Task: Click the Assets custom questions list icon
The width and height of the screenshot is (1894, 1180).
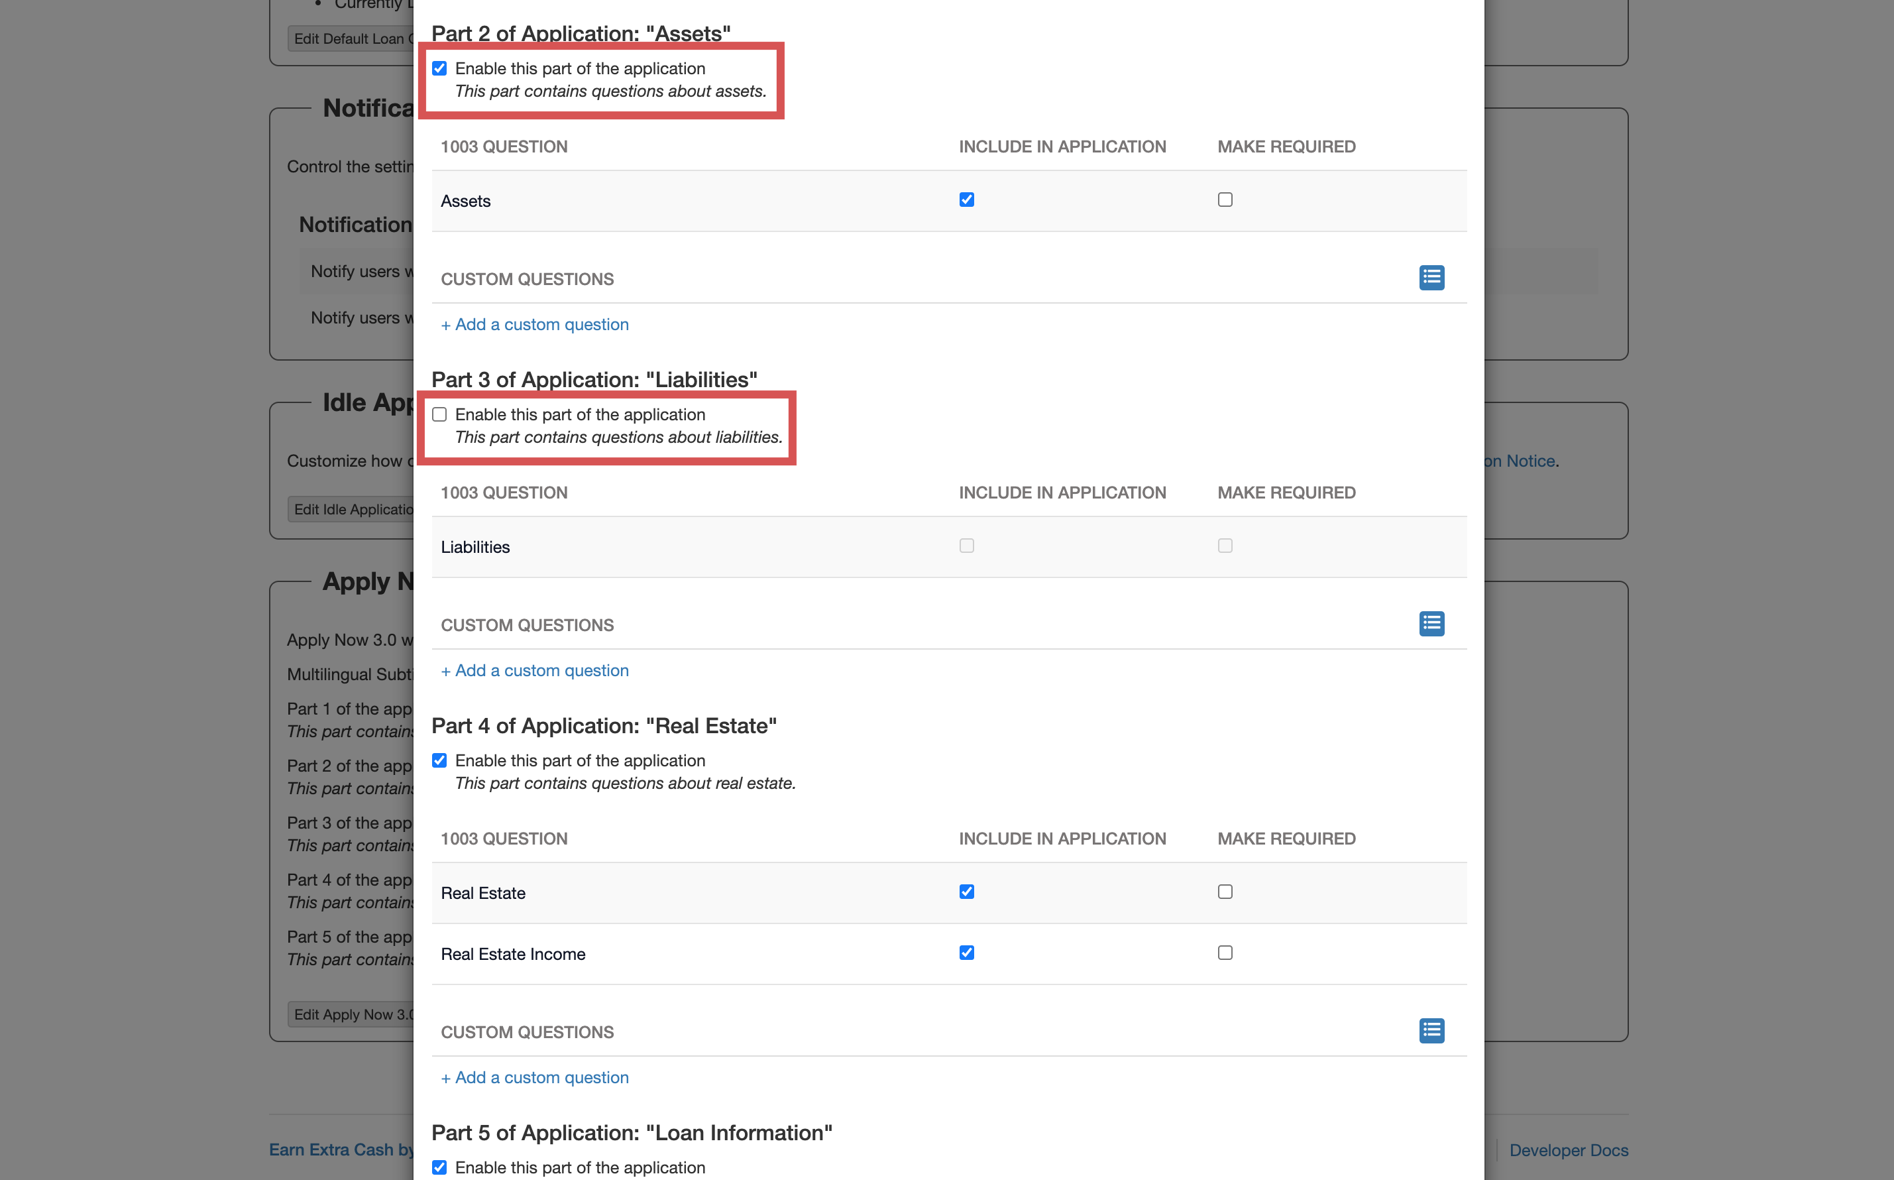Action: 1431,278
